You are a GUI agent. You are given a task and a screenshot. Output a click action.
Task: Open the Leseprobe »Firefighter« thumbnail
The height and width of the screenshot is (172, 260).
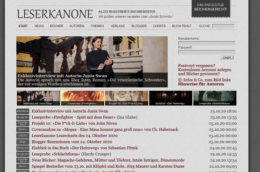point(82,98)
